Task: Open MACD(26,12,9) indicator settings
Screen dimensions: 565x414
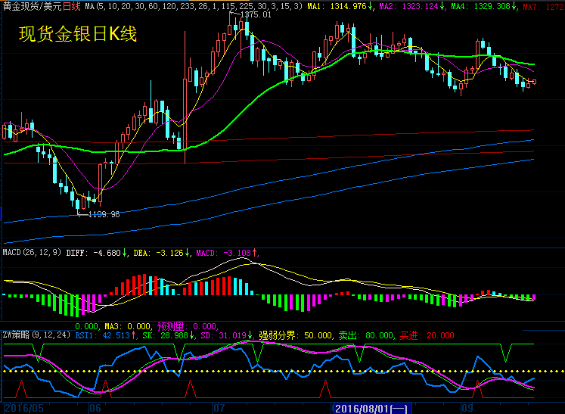Action: click(x=32, y=252)
